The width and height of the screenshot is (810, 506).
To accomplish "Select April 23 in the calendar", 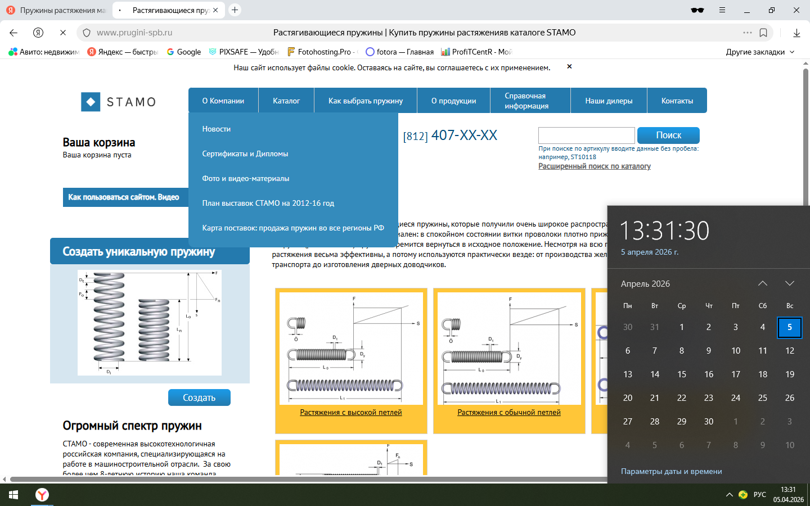I will tap(709, 398).
